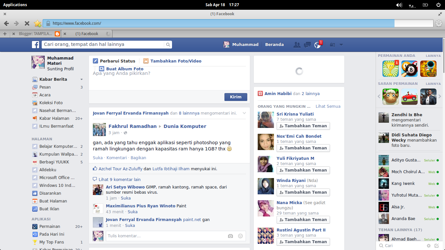Select the (1) Facebook tab
This screenshot has width=445, height=250.
click(x=87, y=34)
